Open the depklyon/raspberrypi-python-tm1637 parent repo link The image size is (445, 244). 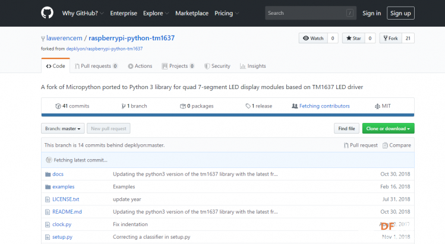point(105,49)
